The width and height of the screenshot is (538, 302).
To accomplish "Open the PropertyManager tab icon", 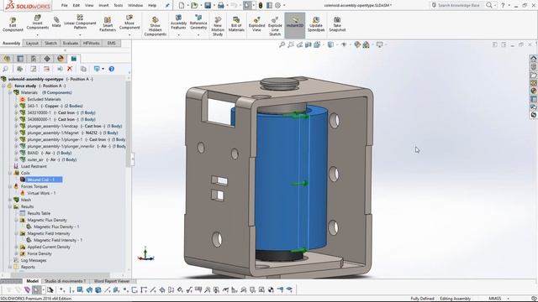I will 20,59.
